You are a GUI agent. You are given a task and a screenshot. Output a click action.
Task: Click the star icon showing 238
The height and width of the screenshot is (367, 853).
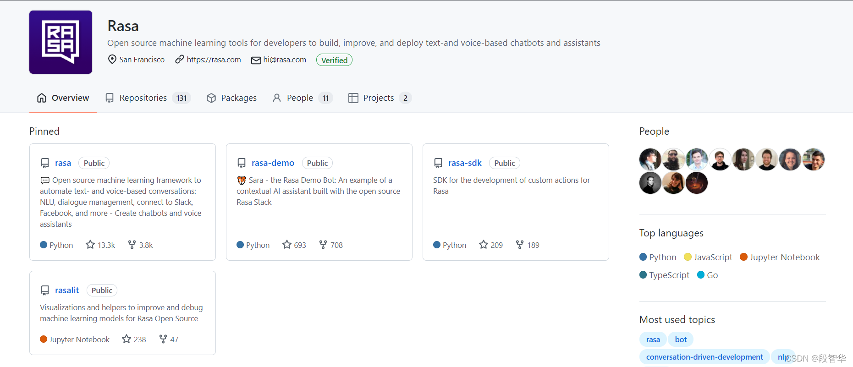(127, 339)
